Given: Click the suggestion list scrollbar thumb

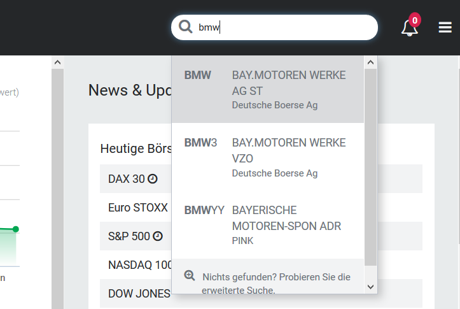Looking at the screenshot, I should coord(370,168).
